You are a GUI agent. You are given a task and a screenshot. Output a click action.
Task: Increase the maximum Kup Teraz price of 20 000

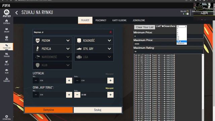pyautogui.click(x=111, y=95)
